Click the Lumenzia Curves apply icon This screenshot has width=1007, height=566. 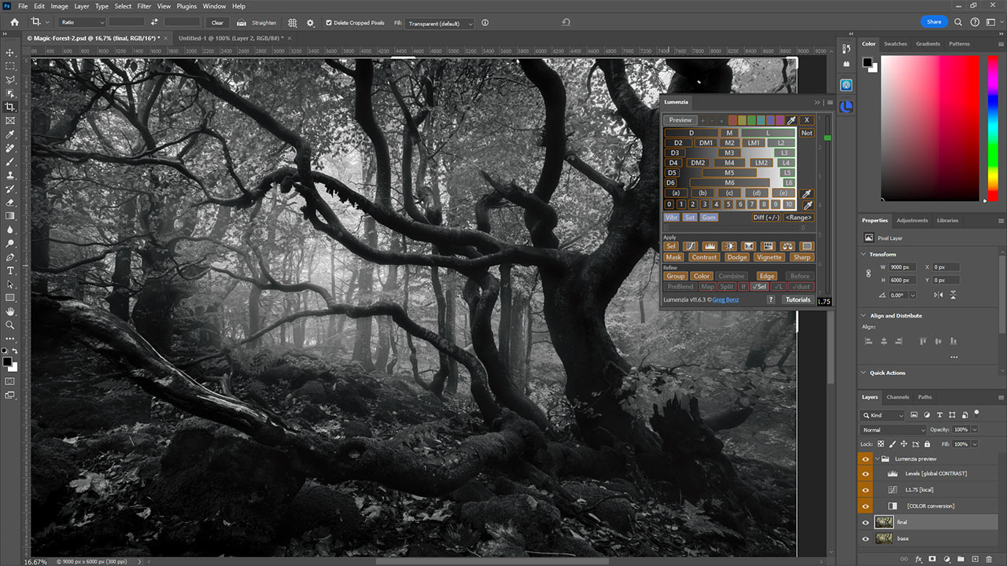tap(691, 246)
